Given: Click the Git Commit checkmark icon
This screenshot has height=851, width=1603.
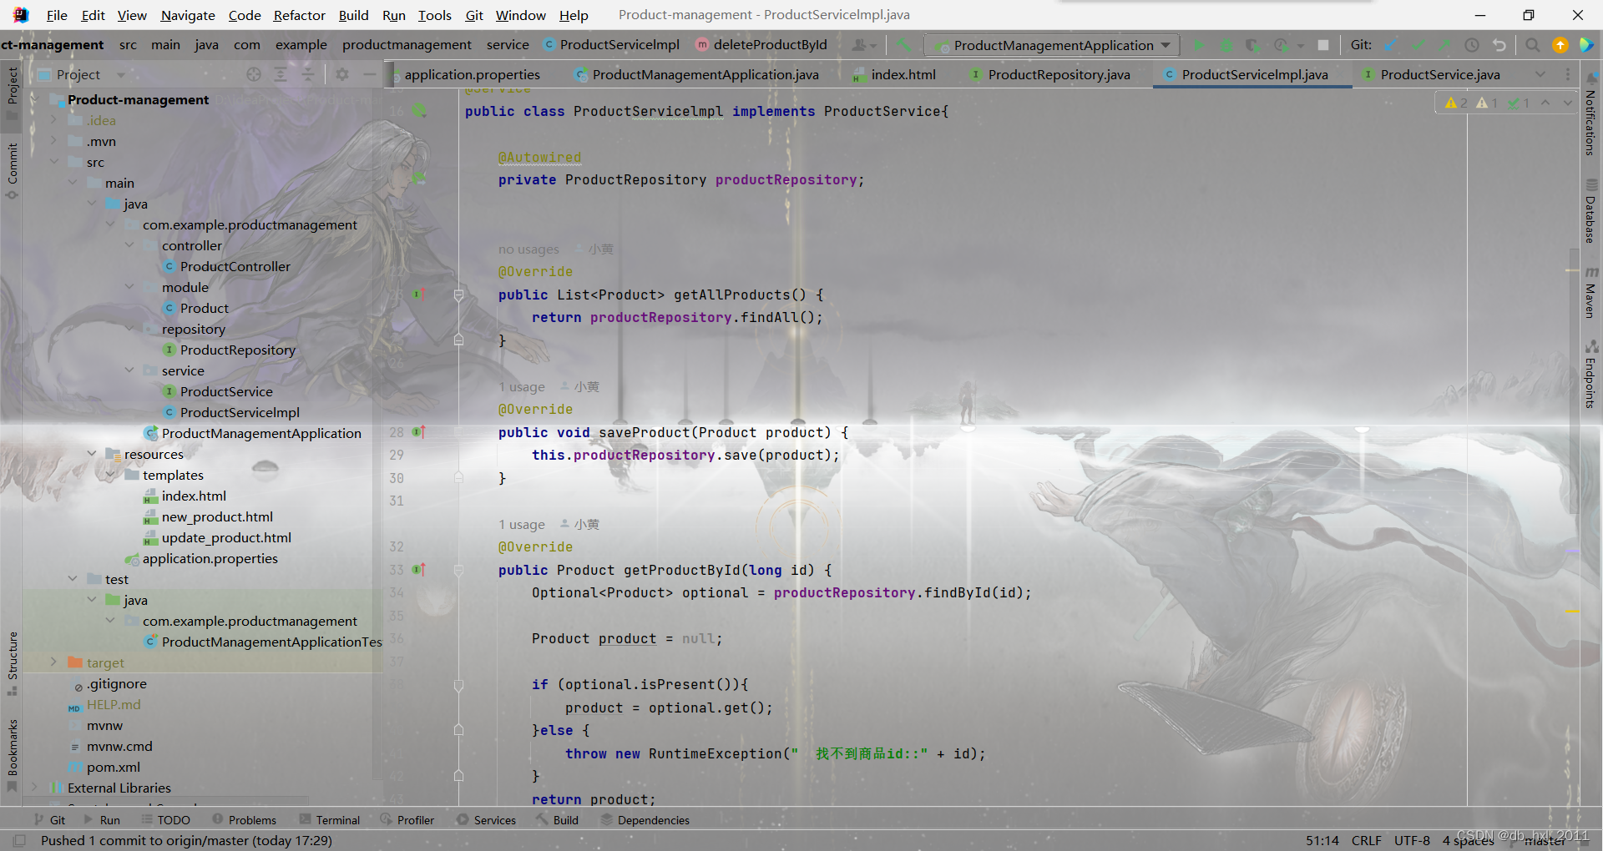Looking at the screenshot, I should click(1418, 45).
